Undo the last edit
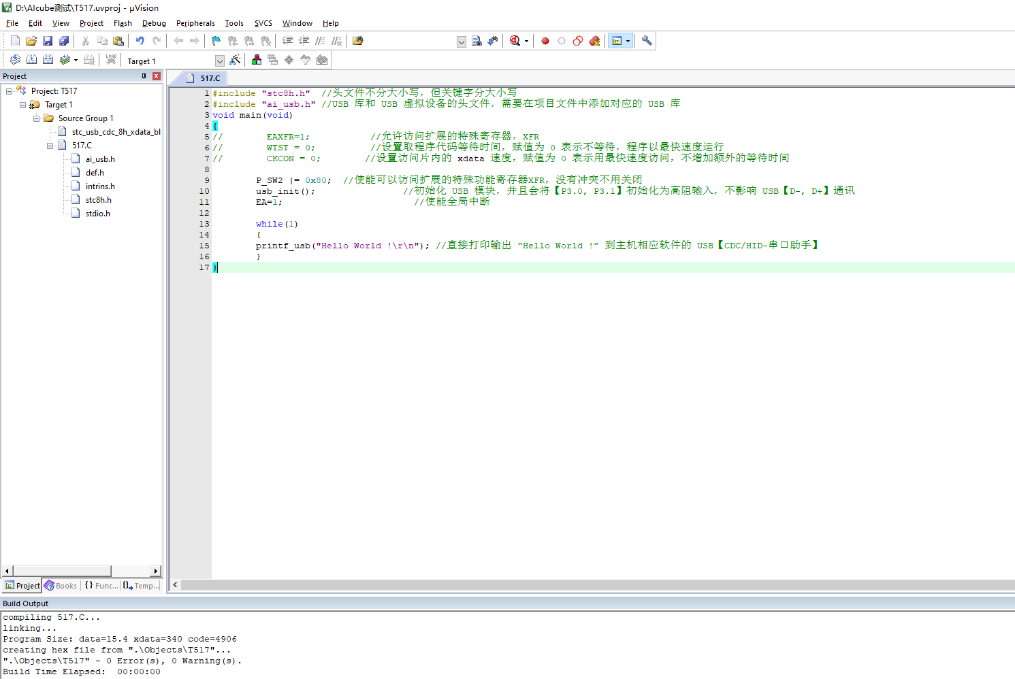The height and width of the screenshot is (679, 1015). point(140,41)
